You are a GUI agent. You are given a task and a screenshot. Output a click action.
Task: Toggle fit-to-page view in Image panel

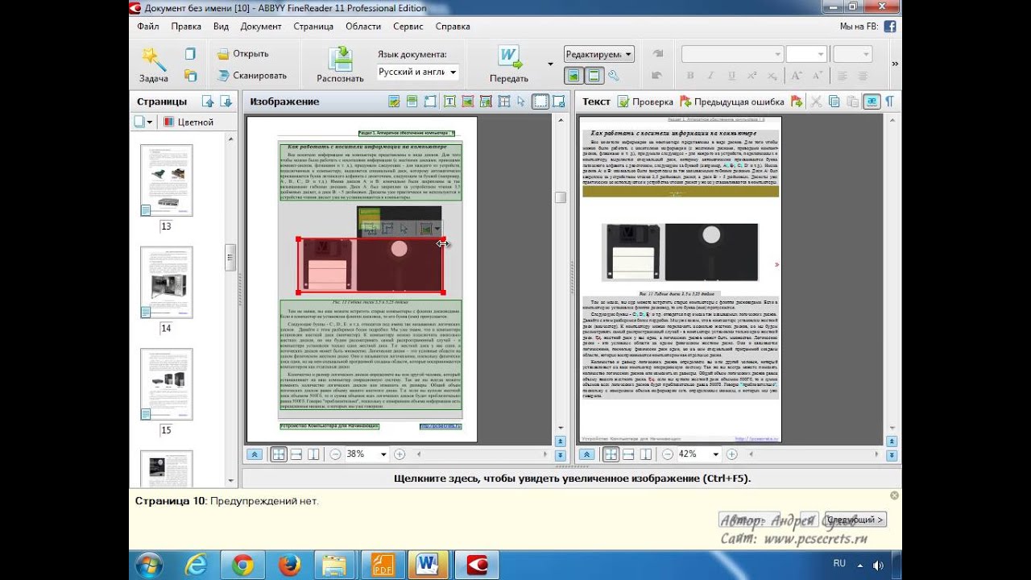(278, 454)
